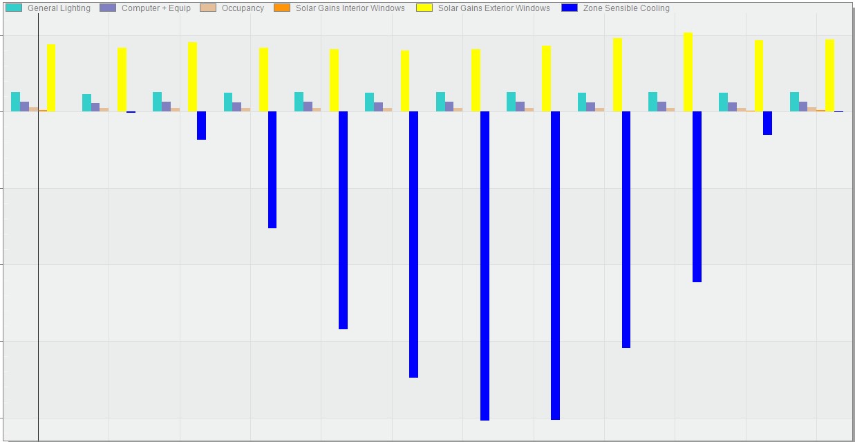This screenshot has width=855, height=442.
Task: Click the "Occupancy" legend label
Action: [x=243, y=8]
